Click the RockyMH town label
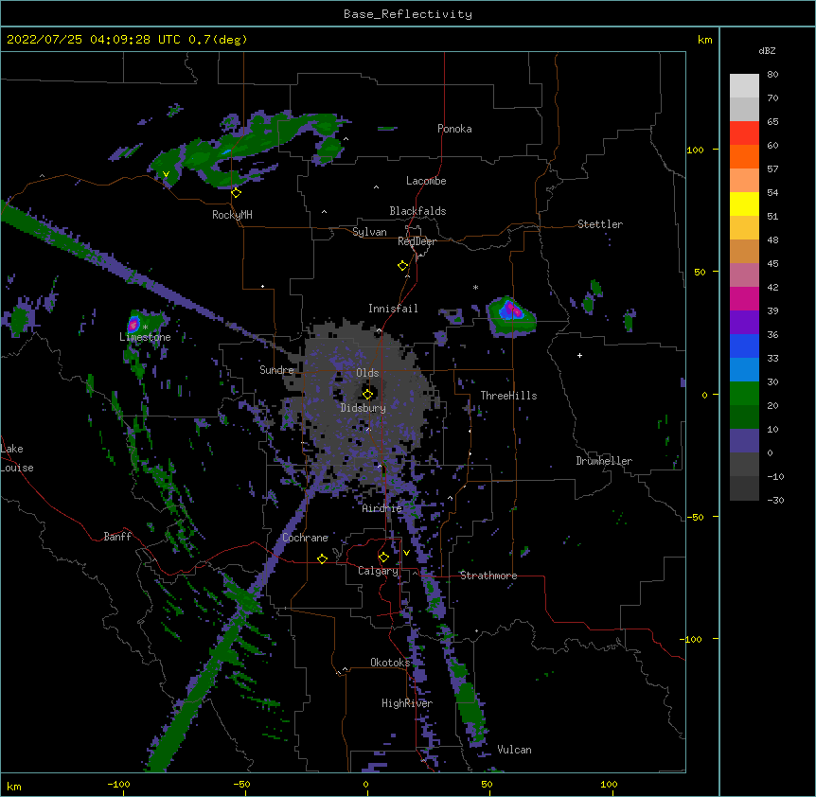 click(x=232, y=215)
